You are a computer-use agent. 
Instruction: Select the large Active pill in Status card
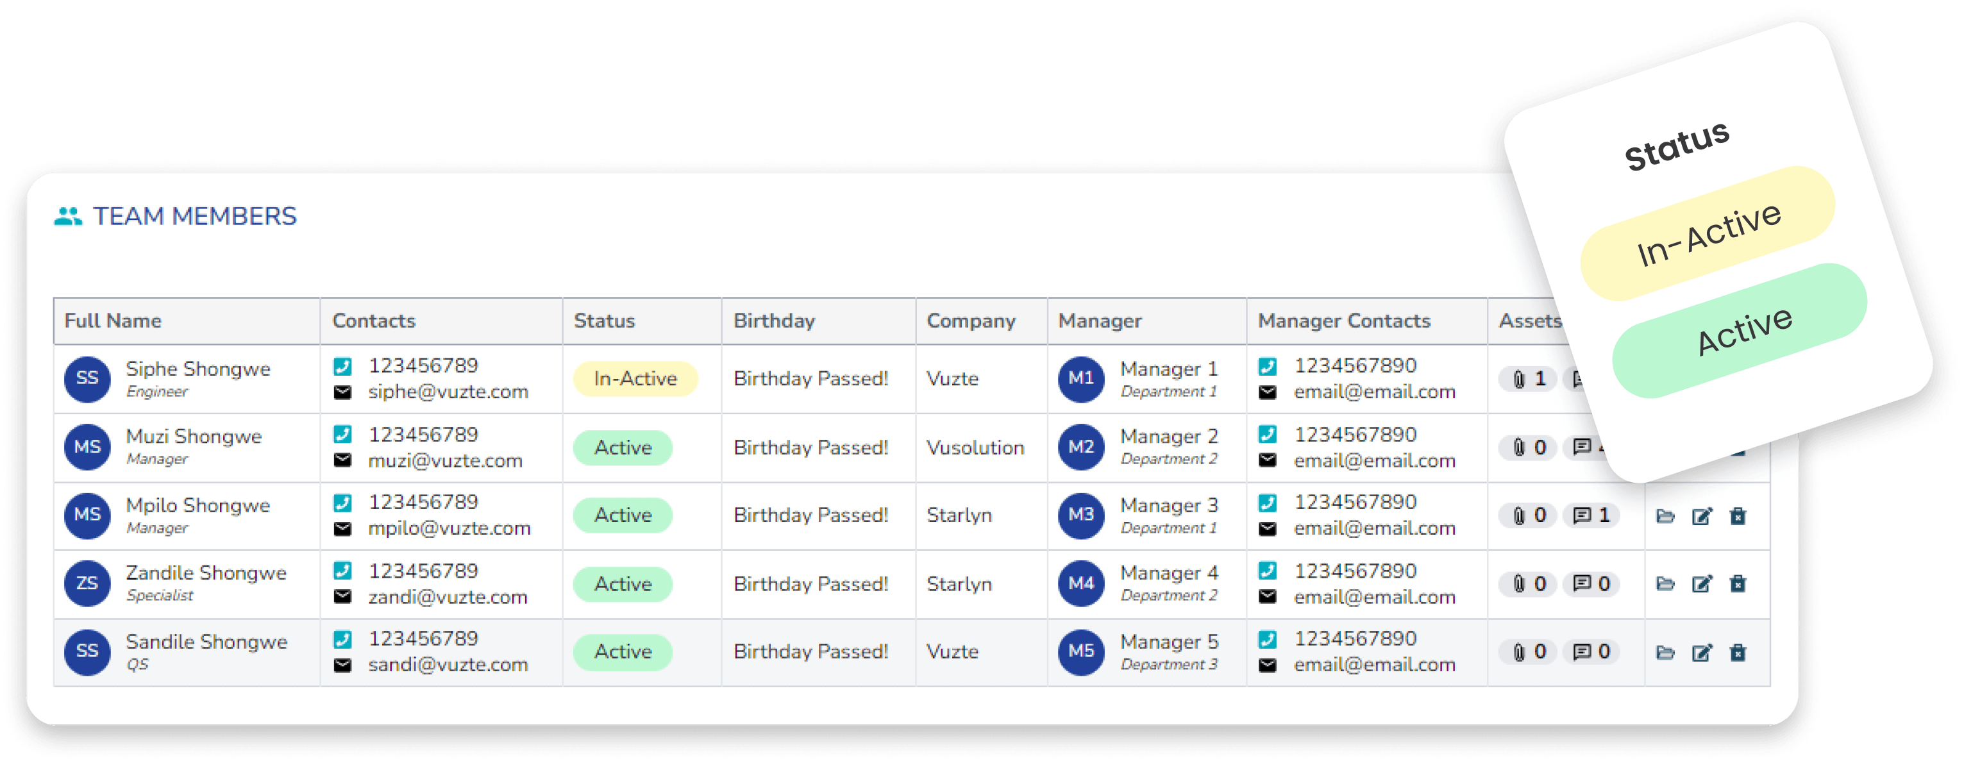pos(1741,330)
